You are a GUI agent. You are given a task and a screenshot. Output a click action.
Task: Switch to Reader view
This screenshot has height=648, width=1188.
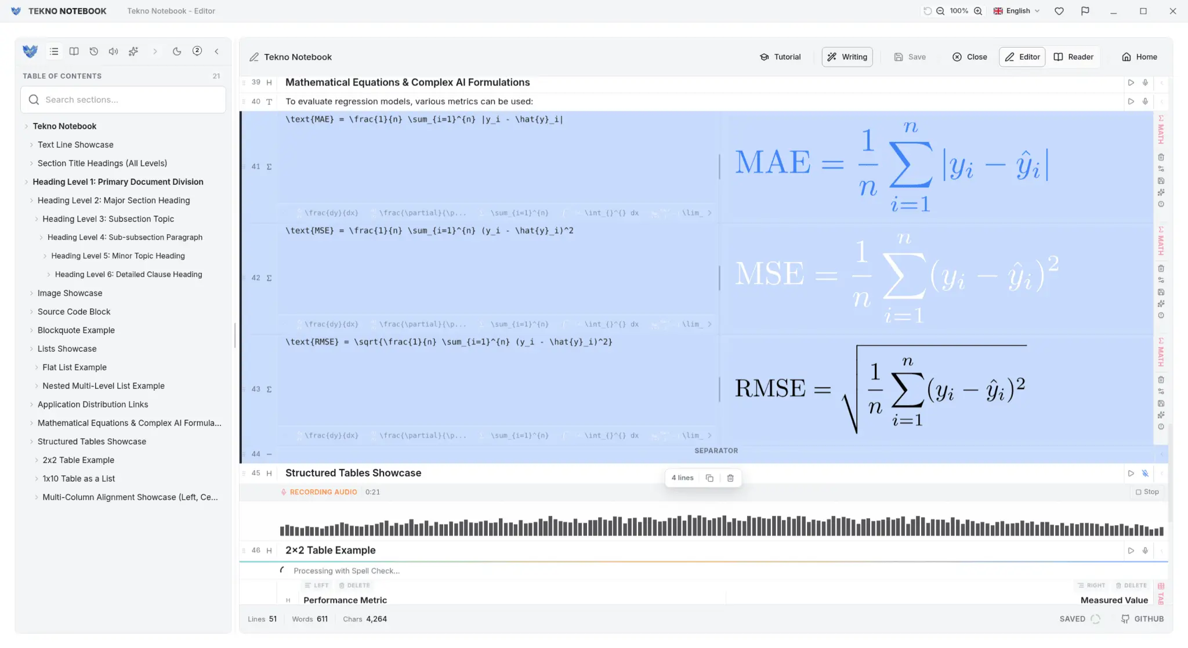pos(1073,57)
